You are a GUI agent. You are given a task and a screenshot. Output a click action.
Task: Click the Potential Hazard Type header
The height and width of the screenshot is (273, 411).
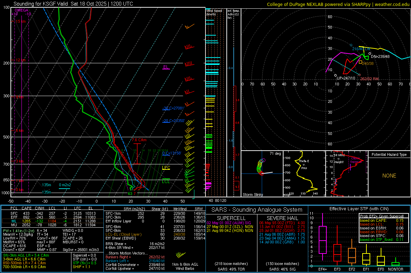tap(389, 154)
